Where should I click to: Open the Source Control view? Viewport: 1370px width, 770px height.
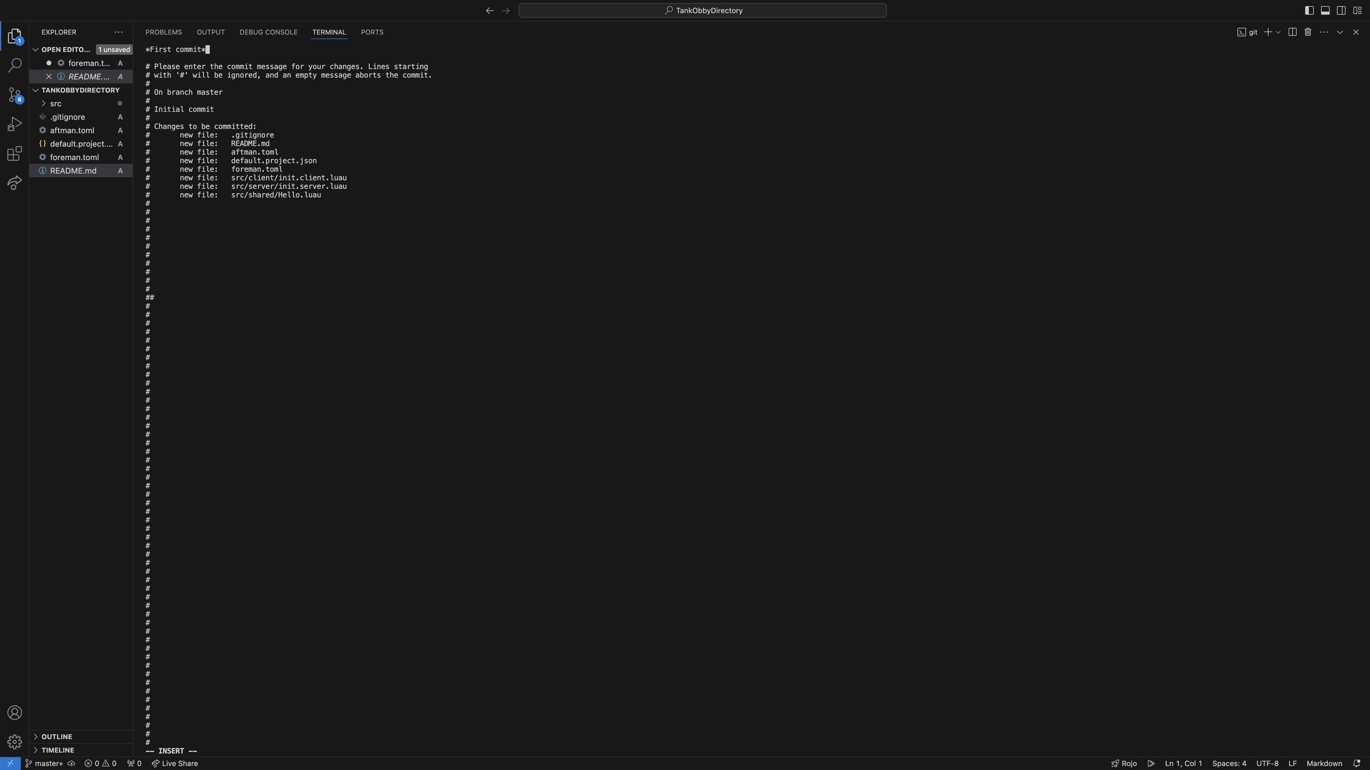14,95
